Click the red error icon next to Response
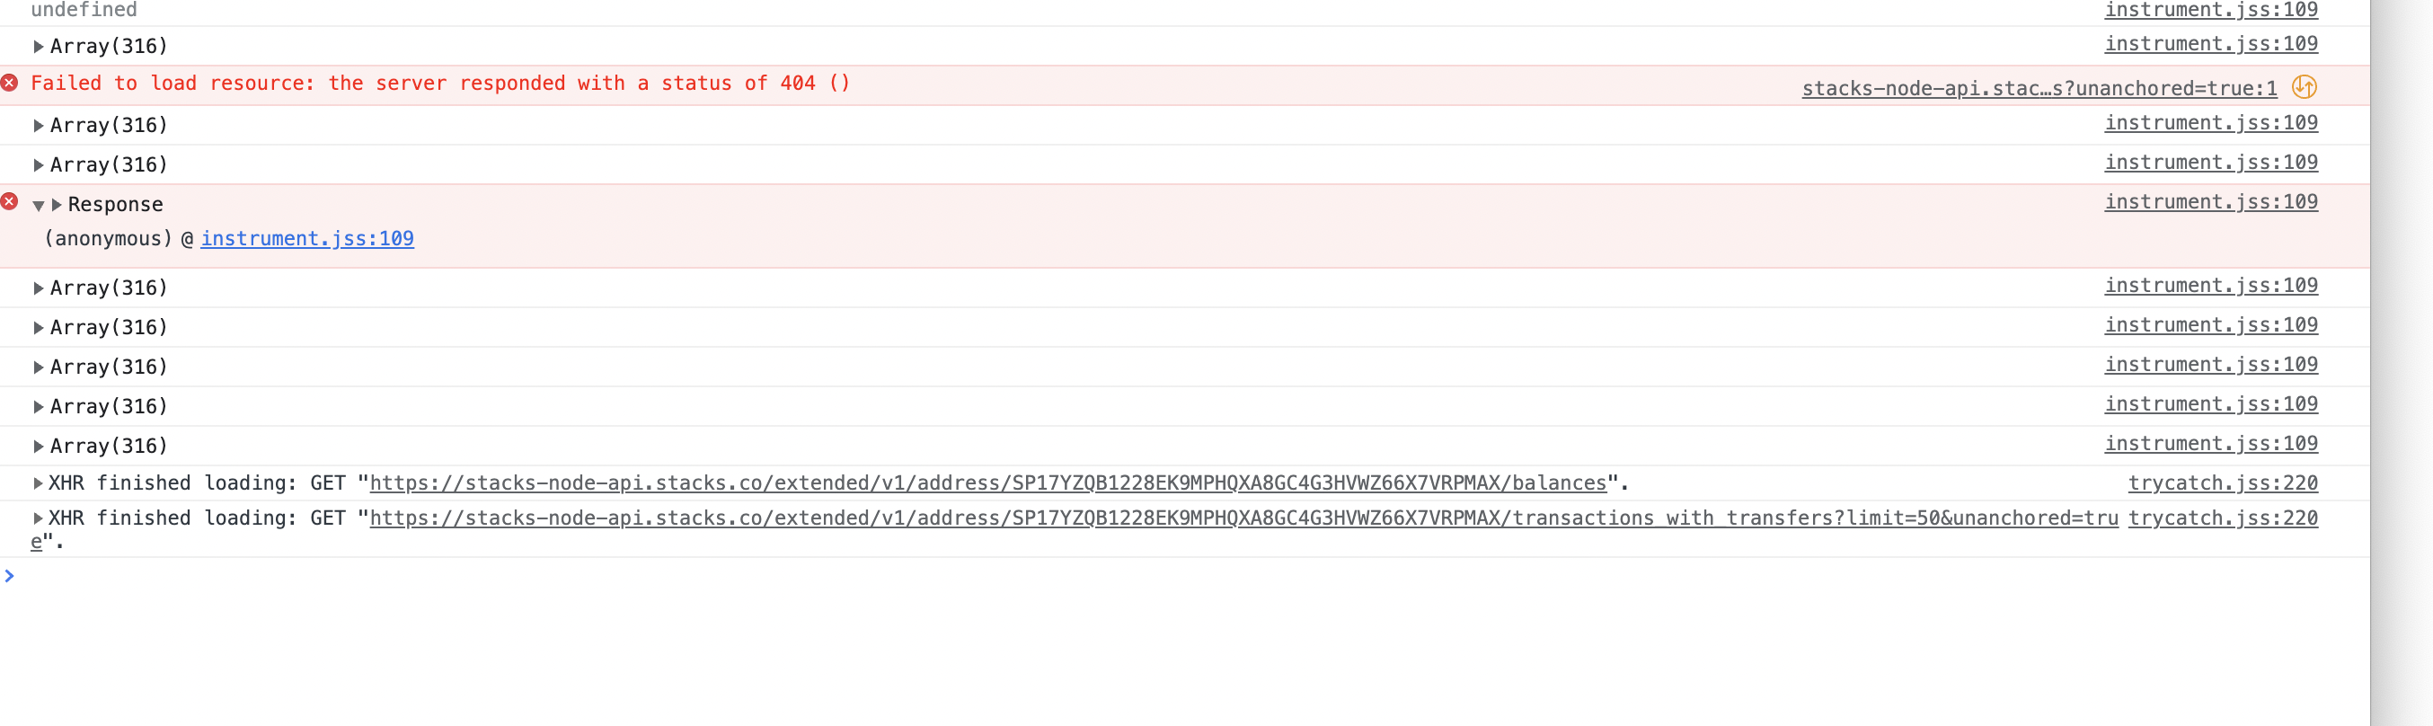The image size is (2433, 726). click(x=10, y=201)
